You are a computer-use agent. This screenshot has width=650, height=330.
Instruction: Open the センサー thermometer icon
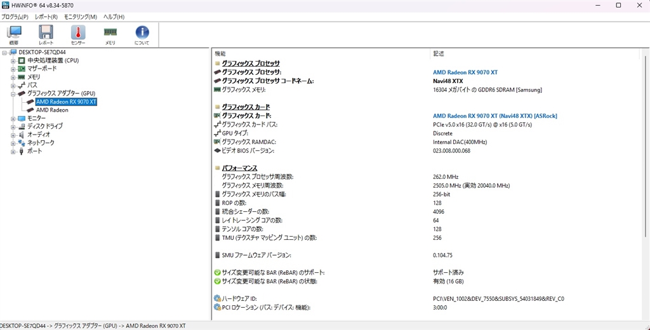click(x=78, y=36)
